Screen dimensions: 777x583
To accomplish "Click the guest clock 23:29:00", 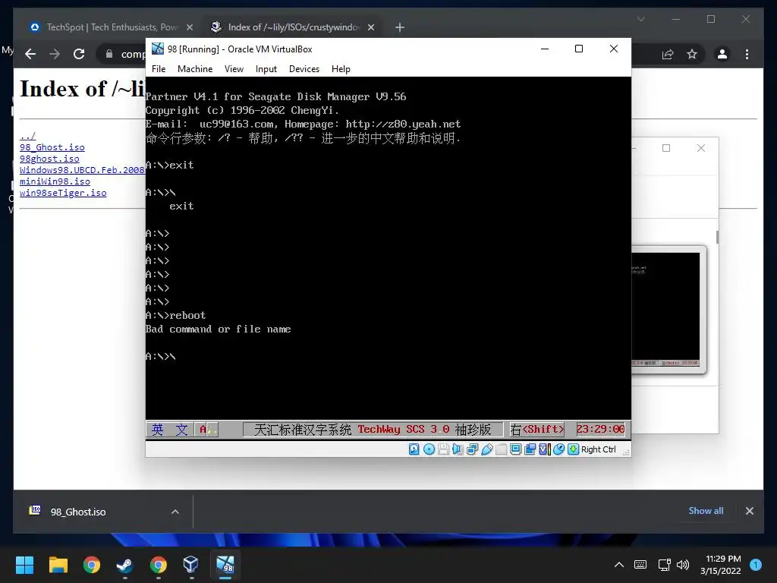I will coord(601,430).
